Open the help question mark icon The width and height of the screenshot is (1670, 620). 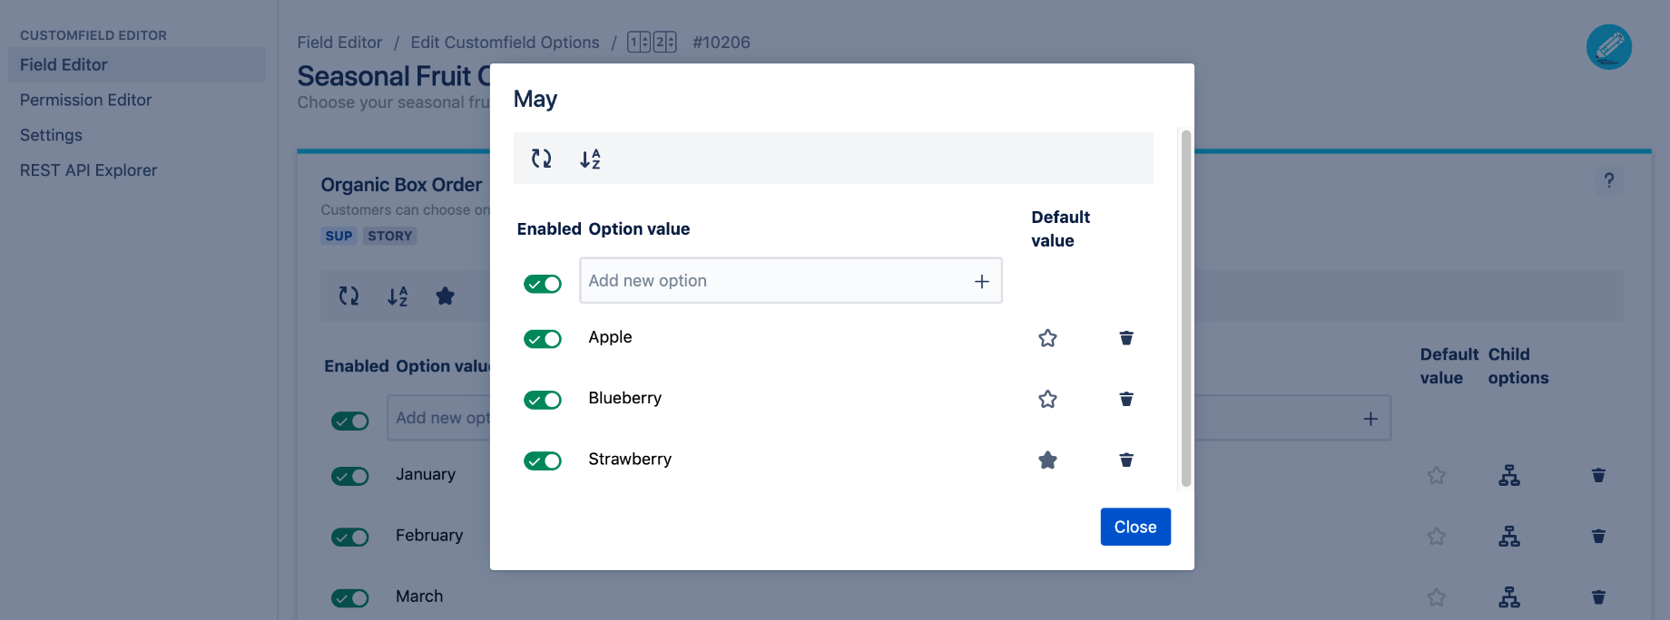[1609, 180]
